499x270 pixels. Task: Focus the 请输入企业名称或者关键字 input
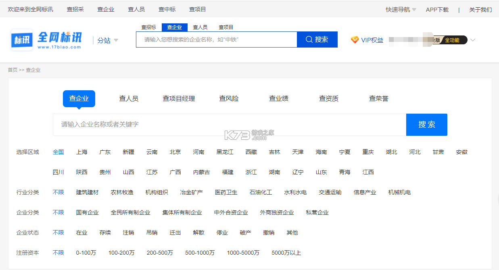230,125
